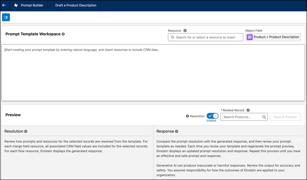Click the search icon in Resource field
The width and height of the screenshot is (307, 180).
(172, 38)
